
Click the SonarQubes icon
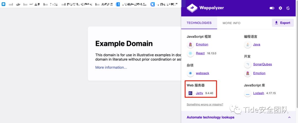[248, 64]
